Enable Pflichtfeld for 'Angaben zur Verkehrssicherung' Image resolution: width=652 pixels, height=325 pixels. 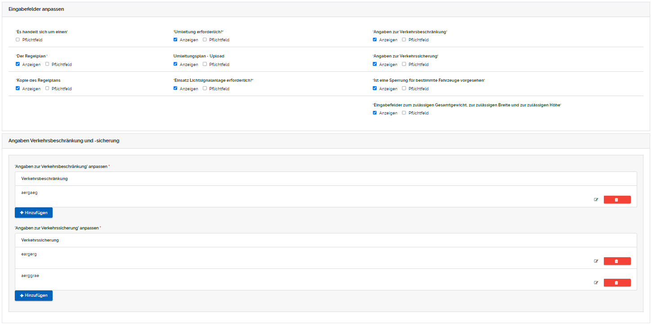click(404, 64)
